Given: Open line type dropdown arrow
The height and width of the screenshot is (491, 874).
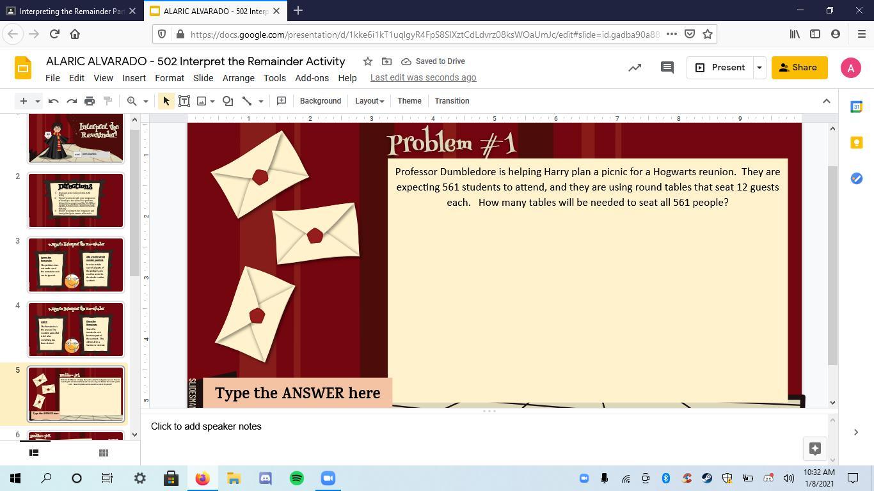Looking at the screenshot, I should (260, 101).
